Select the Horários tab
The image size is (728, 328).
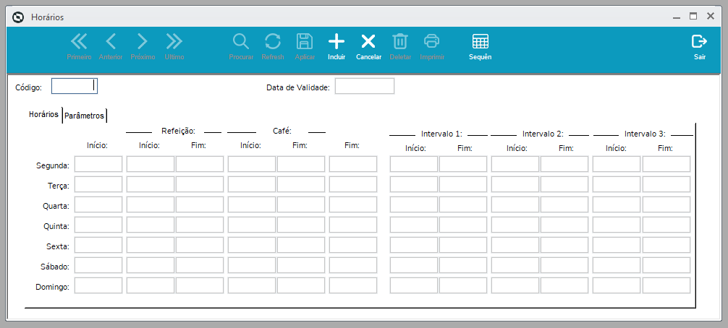pos(43,114)
